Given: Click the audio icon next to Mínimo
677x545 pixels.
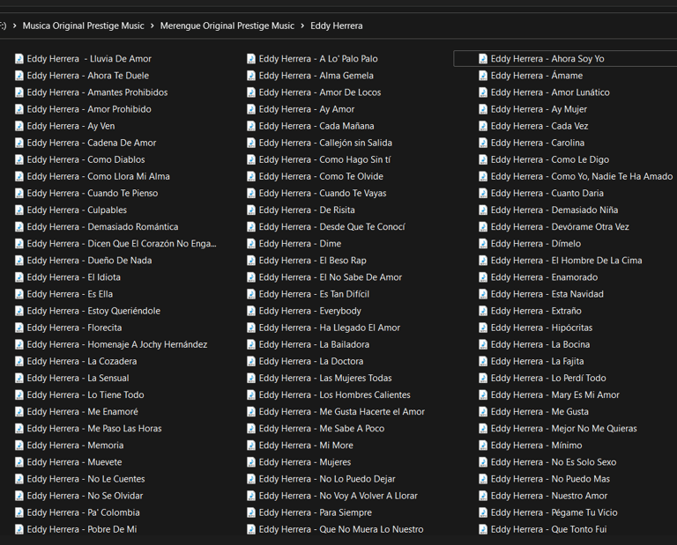Looking at the screenshot, I should (483, 446).
